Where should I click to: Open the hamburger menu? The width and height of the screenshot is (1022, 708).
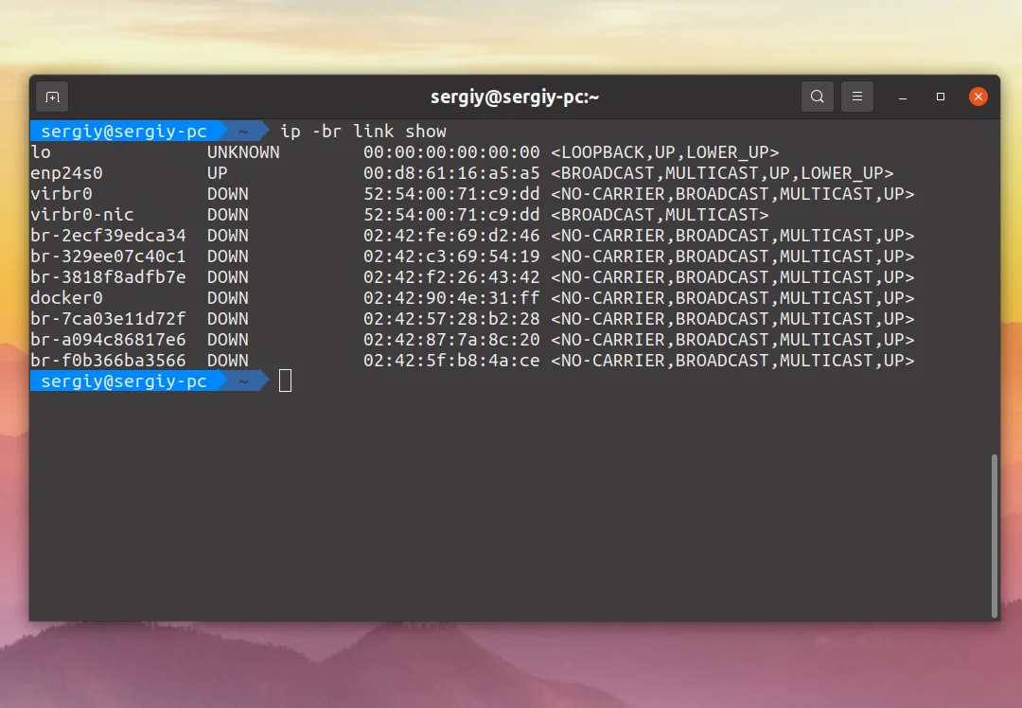click(x=857, y=97)
